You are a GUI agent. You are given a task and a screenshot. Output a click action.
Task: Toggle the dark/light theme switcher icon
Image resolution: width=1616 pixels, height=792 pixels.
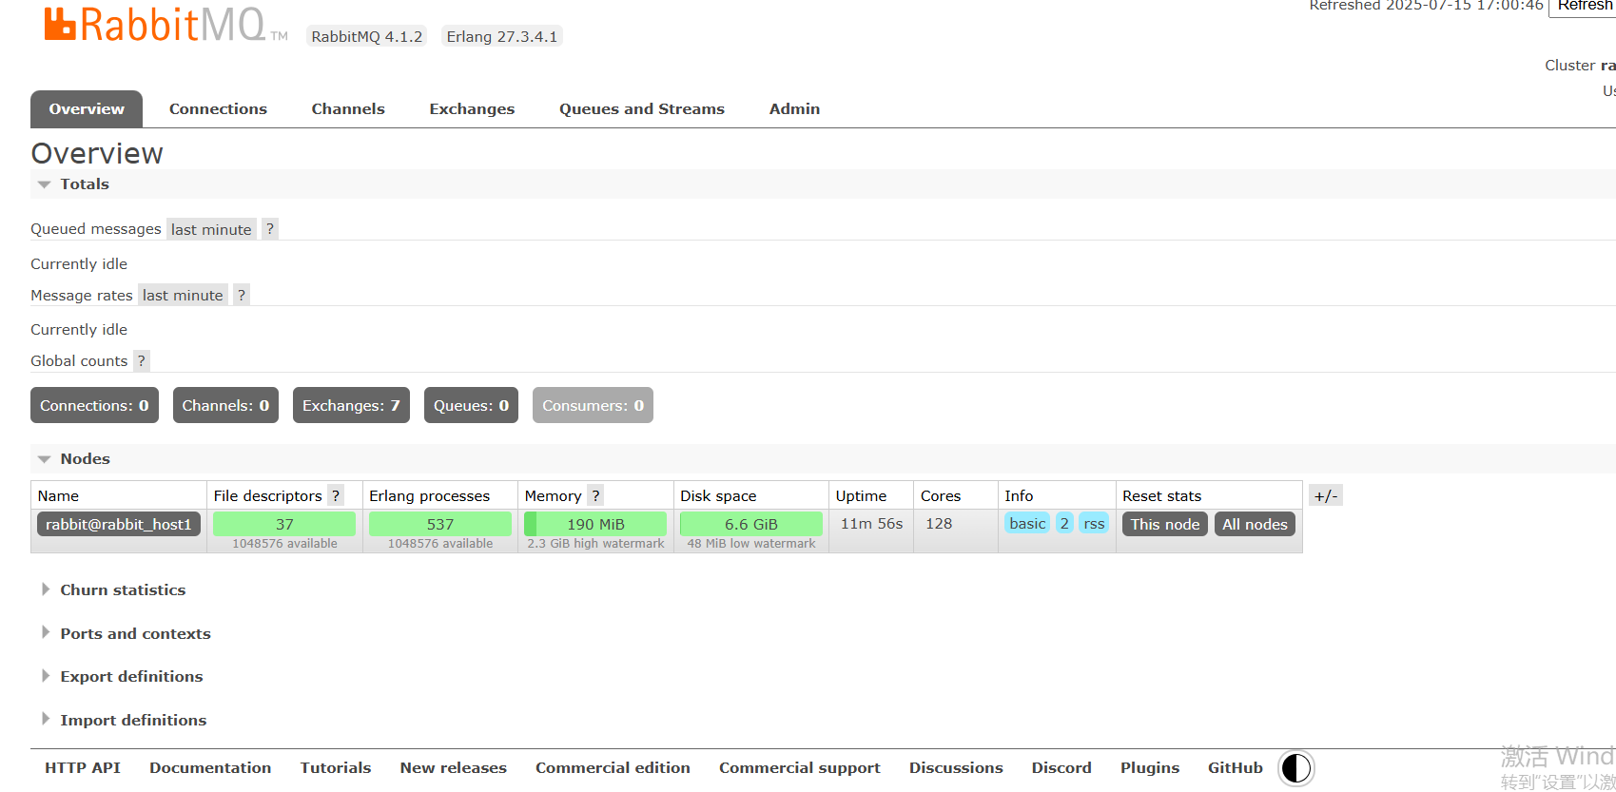(1295, 768)
